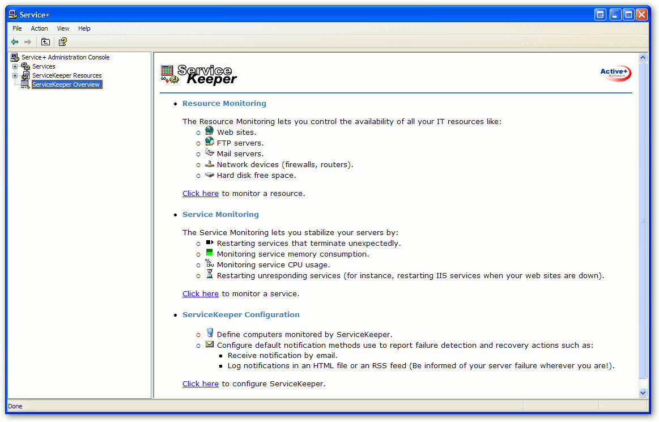Open the File menu

pyautogui.click(x=17, y=28)
